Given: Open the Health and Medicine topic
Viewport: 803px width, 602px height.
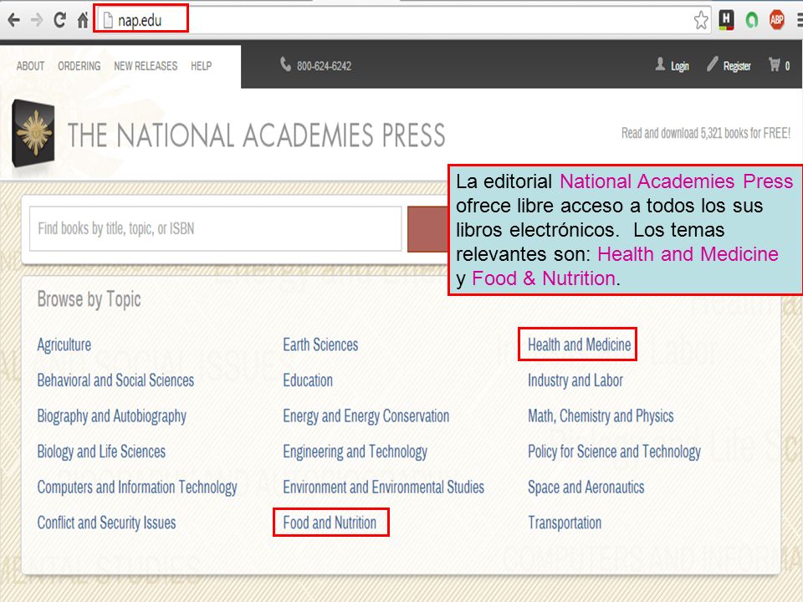Looking at the screenshot, I should click(x=579, y=344).
